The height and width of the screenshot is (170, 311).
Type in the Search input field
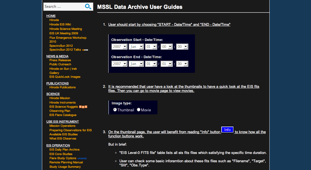64,7
